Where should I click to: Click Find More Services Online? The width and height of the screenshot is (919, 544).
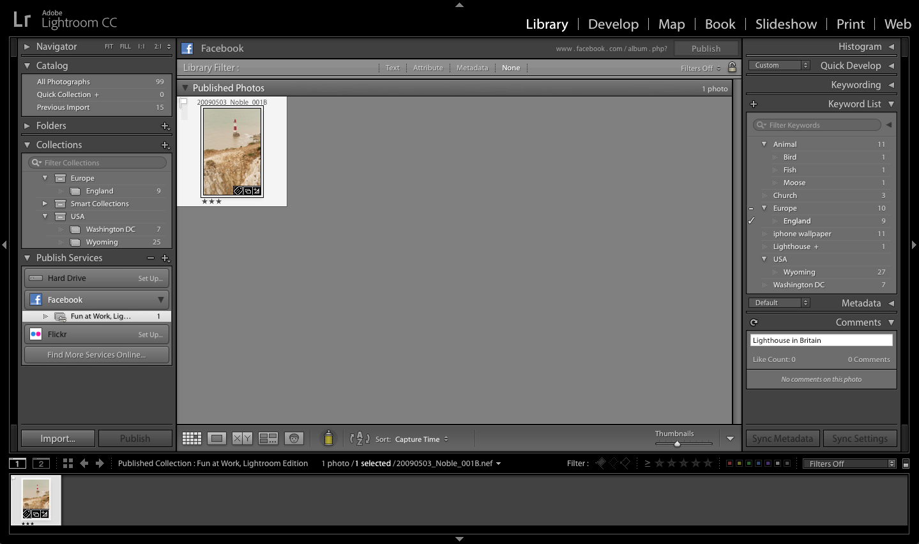[x=96, y=354]
